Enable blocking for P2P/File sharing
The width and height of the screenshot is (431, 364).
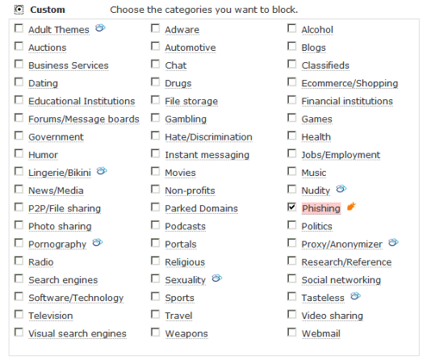click(x=19, y=207)
